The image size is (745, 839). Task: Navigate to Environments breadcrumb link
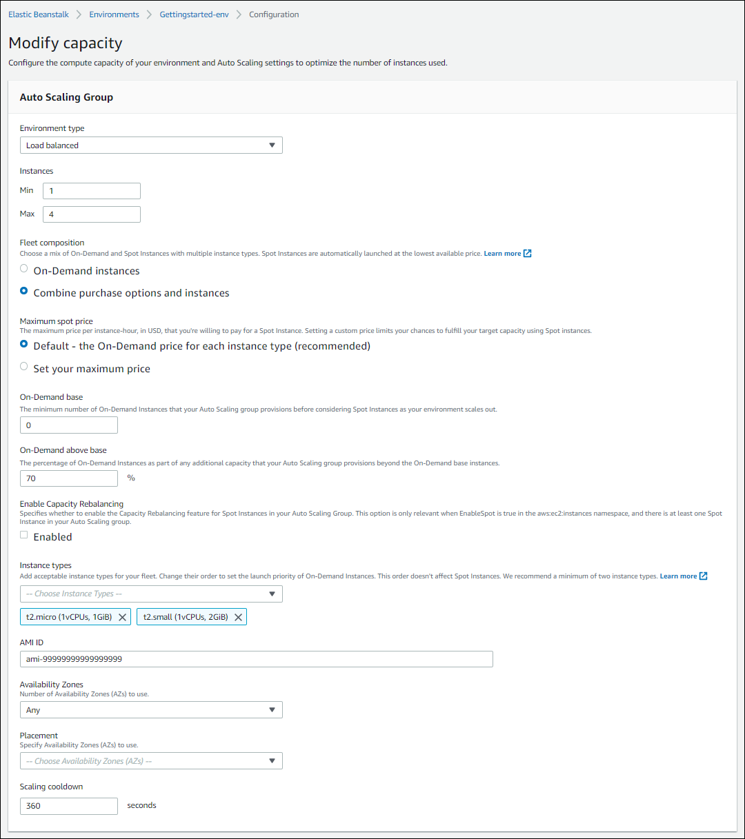click(115, 14)
